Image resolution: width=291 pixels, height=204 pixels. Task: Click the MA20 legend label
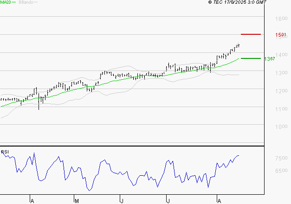click(x=6, y=2)
